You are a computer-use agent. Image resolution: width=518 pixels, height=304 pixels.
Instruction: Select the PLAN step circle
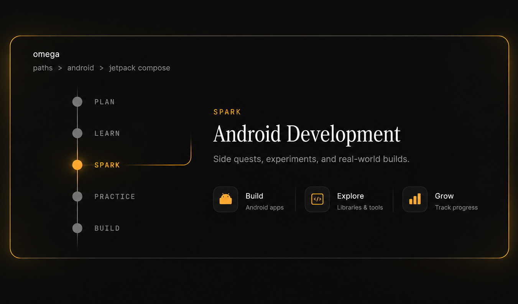tap(77, 102)
